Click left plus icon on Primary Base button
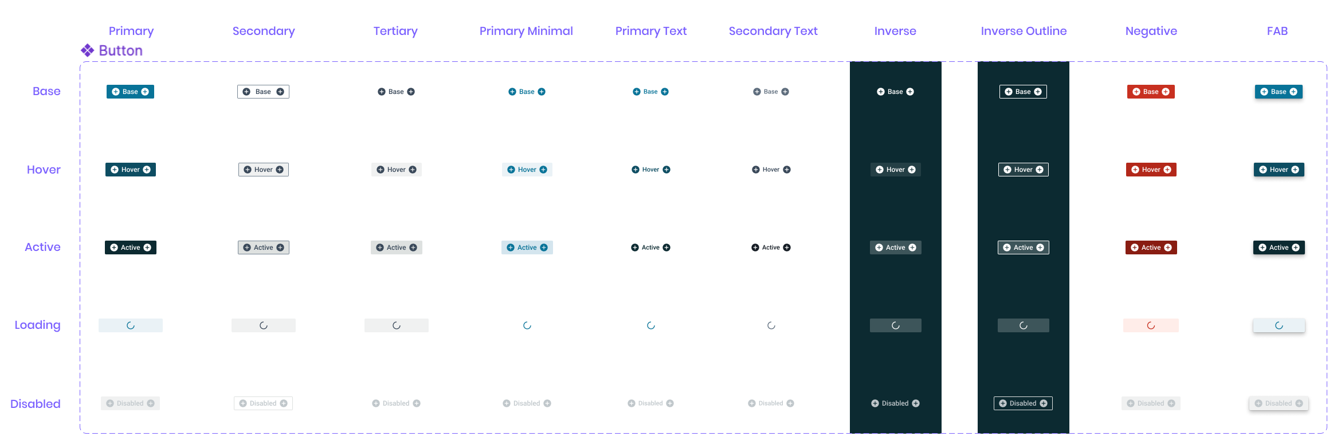The width and height of the screenshot is (1337, 444). click(116, 92)
